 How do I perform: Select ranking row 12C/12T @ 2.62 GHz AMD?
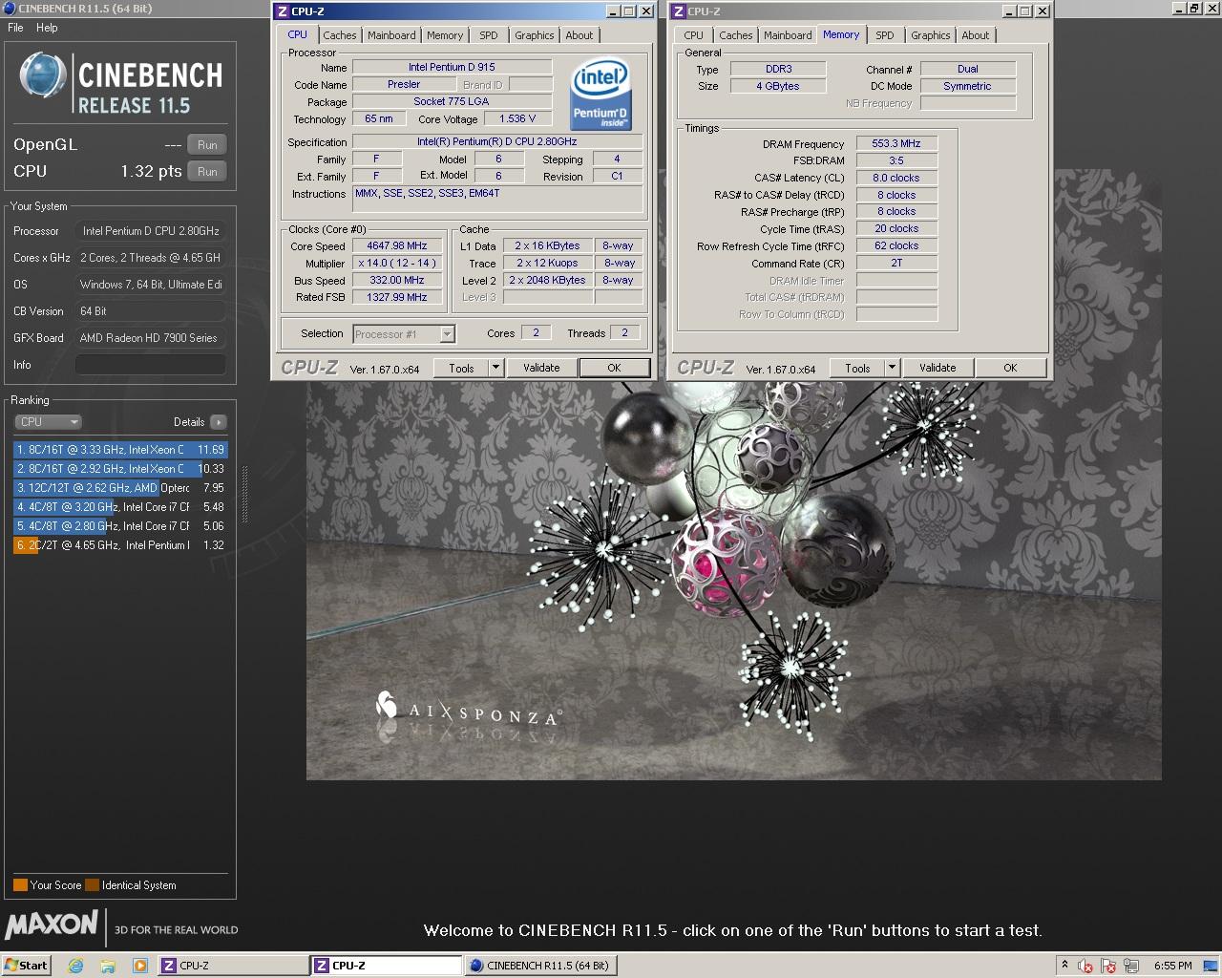[120, 488]
